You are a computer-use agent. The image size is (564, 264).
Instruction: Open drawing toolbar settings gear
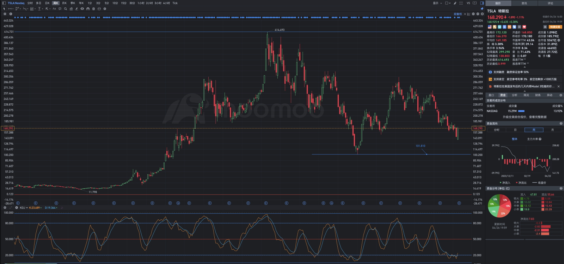click(105, 9)
